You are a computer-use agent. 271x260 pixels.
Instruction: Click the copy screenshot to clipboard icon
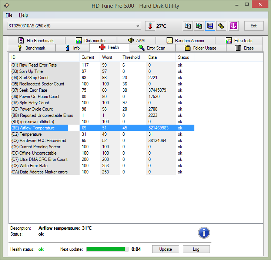(199, 26)
